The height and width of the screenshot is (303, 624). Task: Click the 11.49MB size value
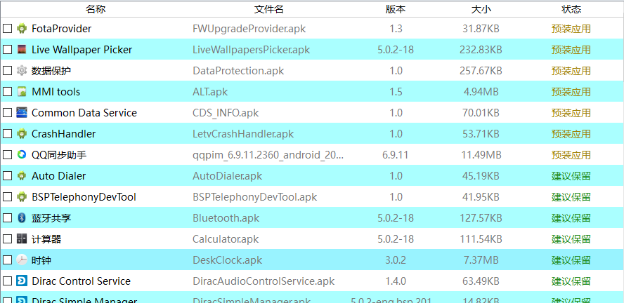(x=481, y=155)
